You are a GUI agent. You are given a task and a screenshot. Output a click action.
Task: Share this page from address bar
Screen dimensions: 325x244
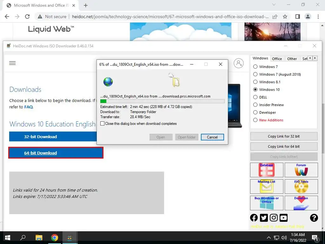[x=275, y=17]
